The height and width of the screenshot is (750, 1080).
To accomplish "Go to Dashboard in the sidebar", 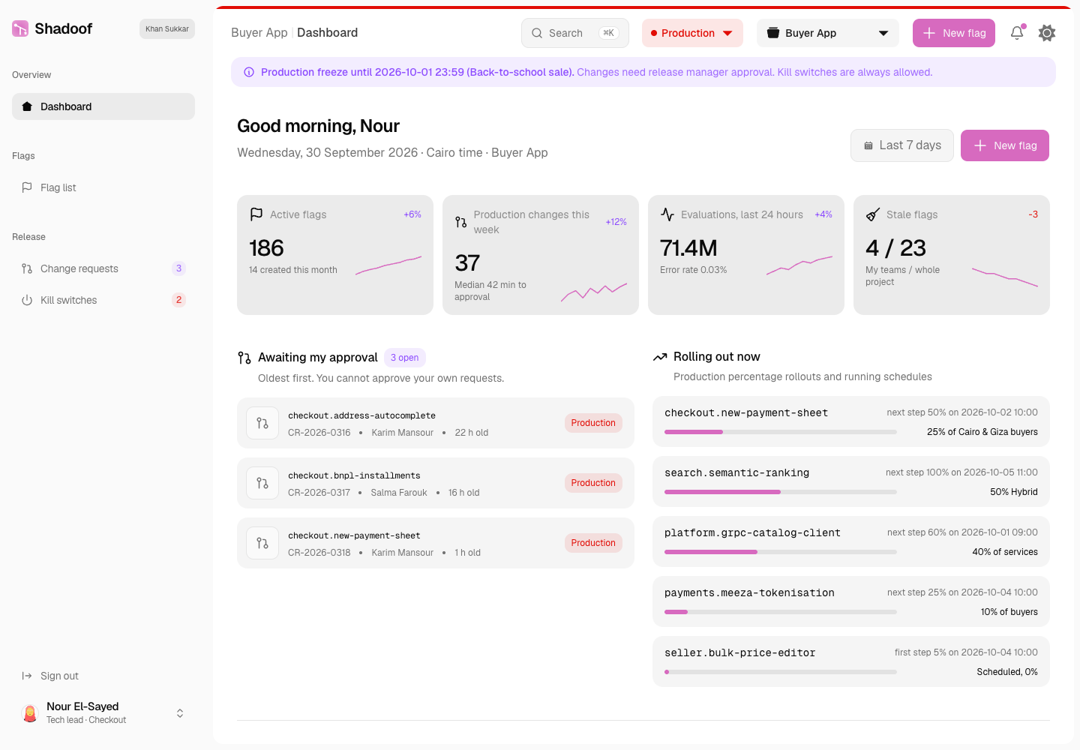I will click(x=103, y=106).
